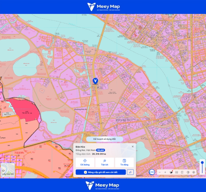Click Kế hoạch sử dụng đất pill
This screenshot has width=206, height=192.
105,139
